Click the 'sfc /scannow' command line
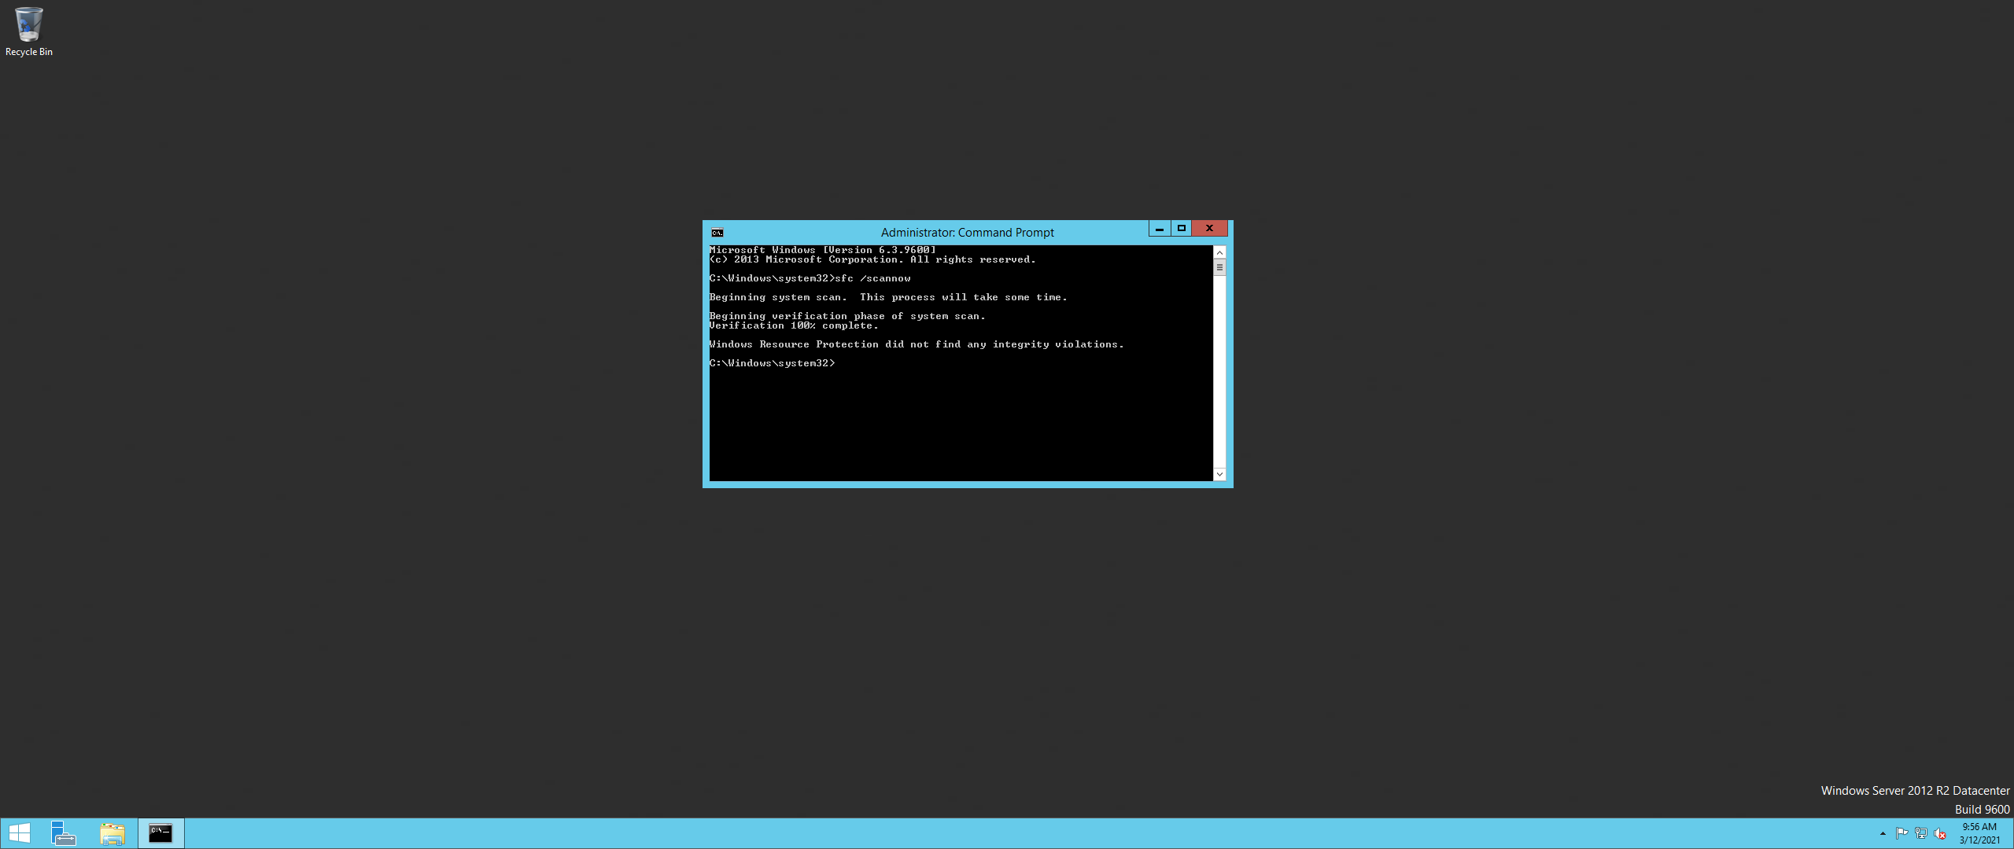Image resolution: width=2014 pixels, height=849 pixels. (x=810, y=278)
